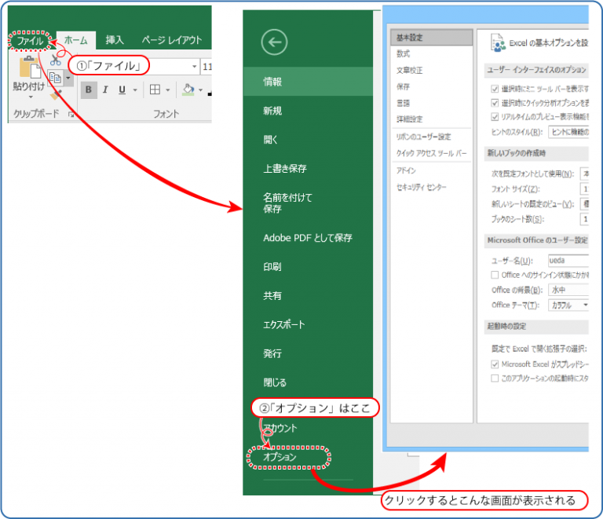This screenshot has height=519, width=603.
Task: Click the 次を既定フォントとして使用 field
Action: [584, 174]
